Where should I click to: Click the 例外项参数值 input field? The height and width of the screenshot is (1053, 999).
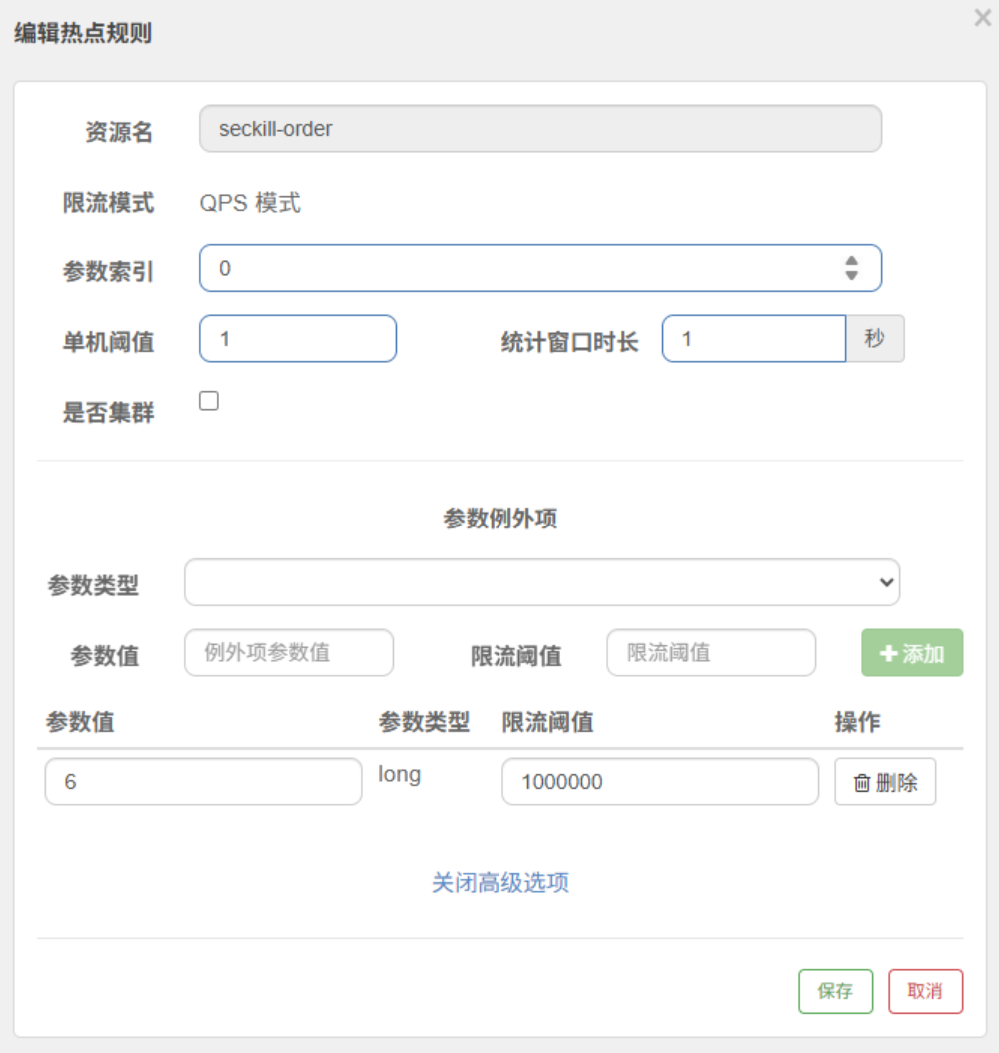coord(289,652)
